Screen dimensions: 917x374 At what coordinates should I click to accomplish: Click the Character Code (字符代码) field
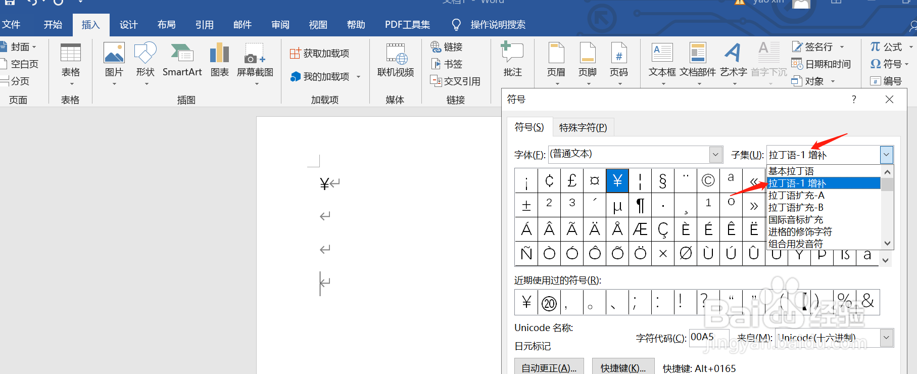coord(709,338)
